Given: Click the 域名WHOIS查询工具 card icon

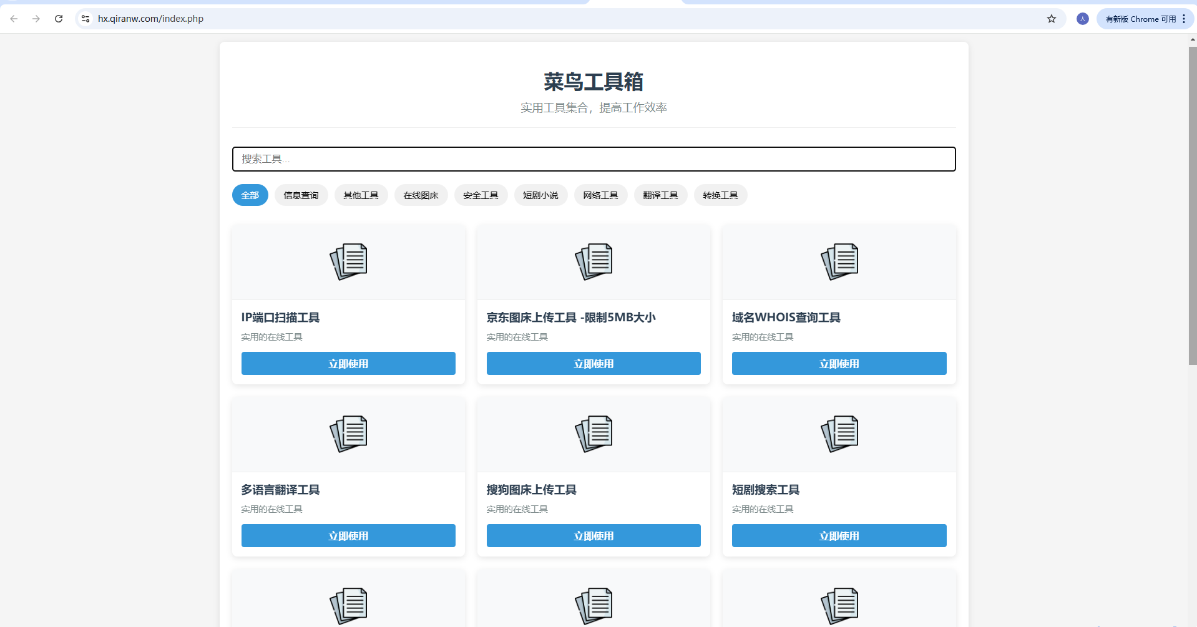Looking at the screenshot, I should pos(839,261).
